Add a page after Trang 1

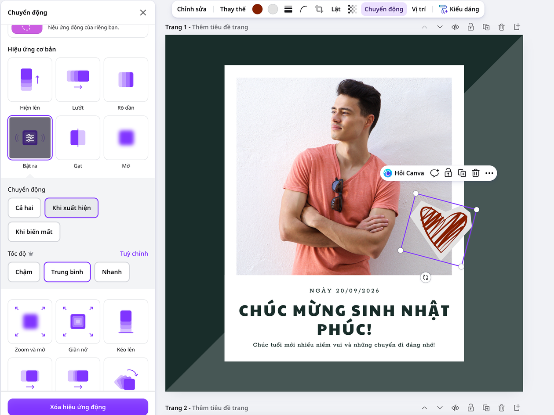tap(517, 27)
